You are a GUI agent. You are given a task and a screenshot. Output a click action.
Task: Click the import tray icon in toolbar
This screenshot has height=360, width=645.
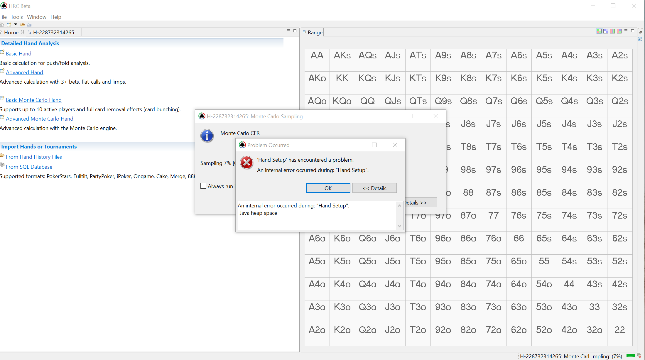tap(29, 25)
